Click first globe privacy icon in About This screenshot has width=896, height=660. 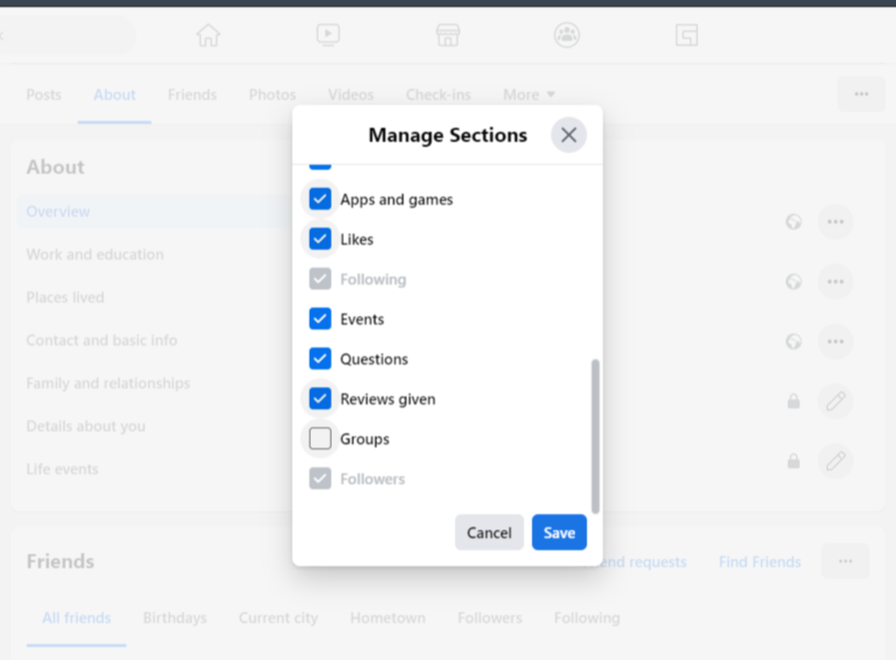[x=793, y=222]
